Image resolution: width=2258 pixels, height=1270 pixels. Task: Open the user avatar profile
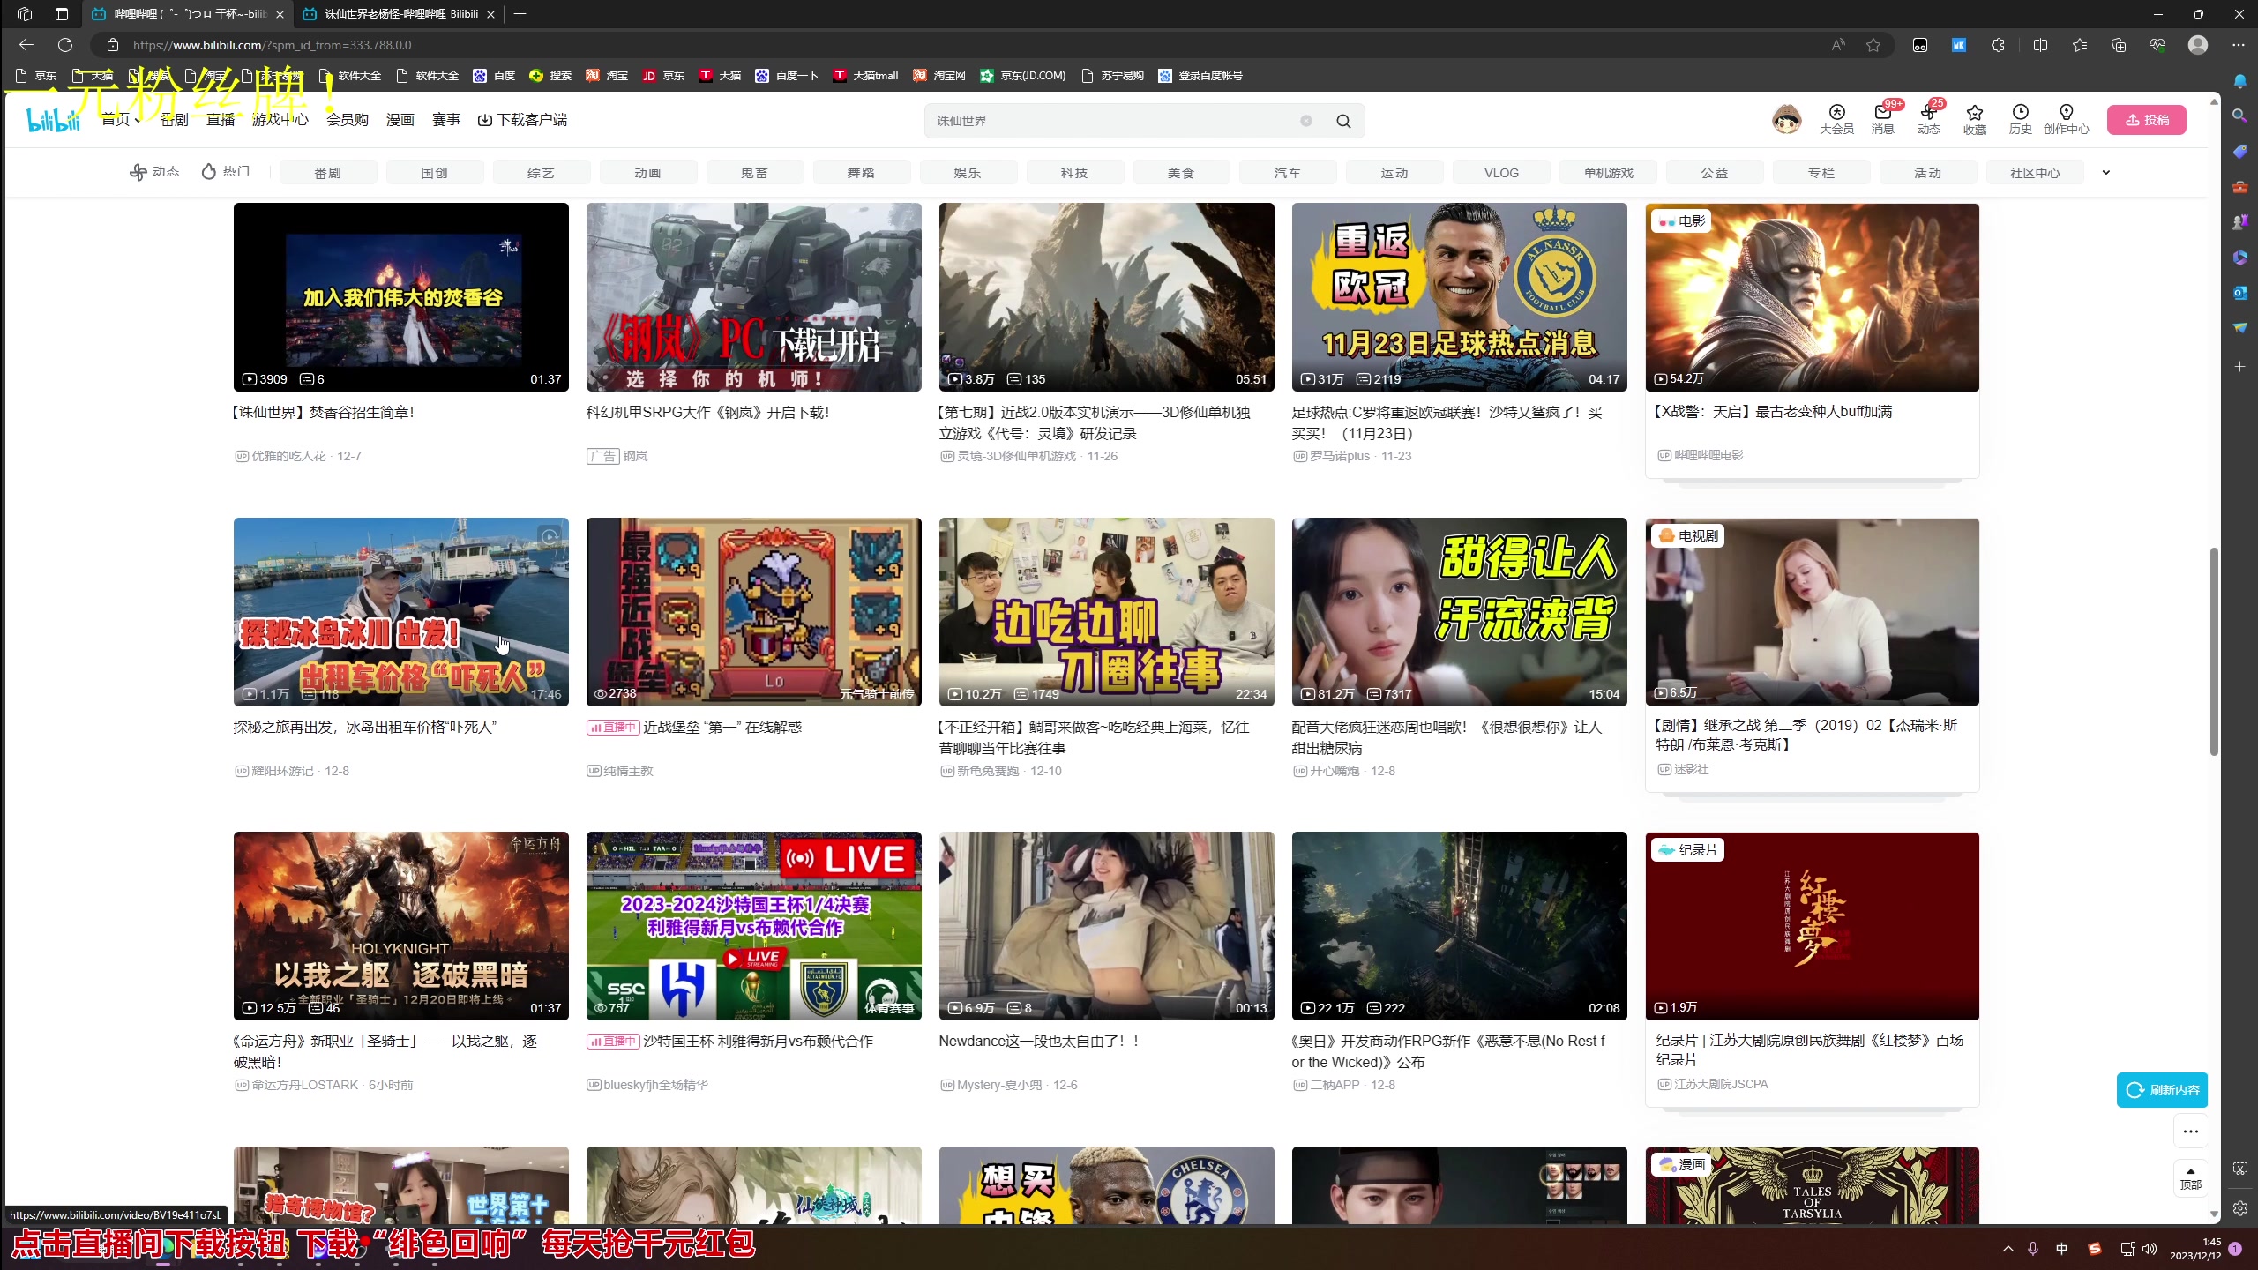(1787, 119)
